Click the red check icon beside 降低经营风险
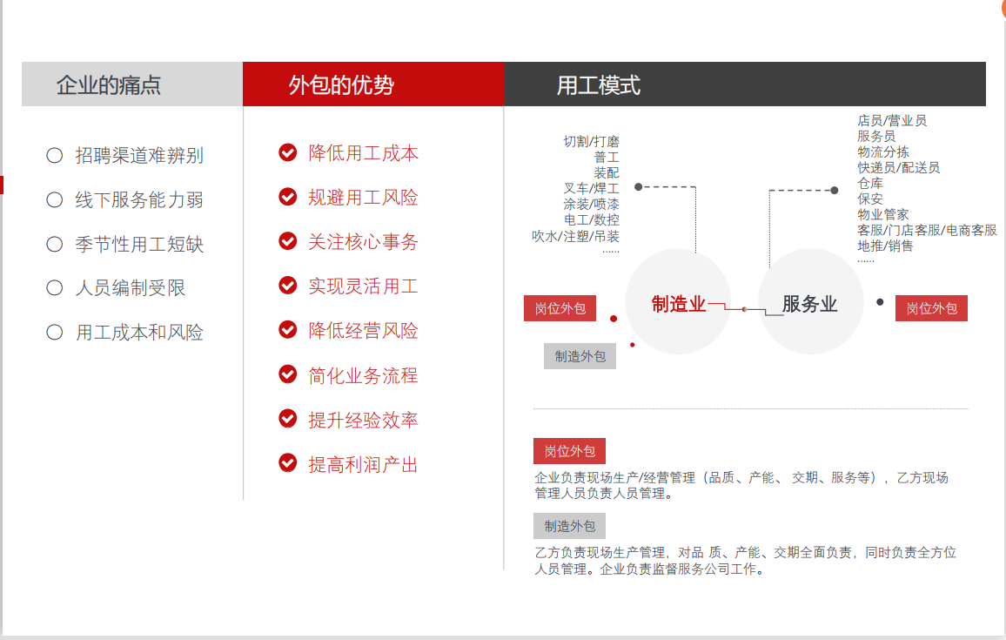 (x=288, y=330)
